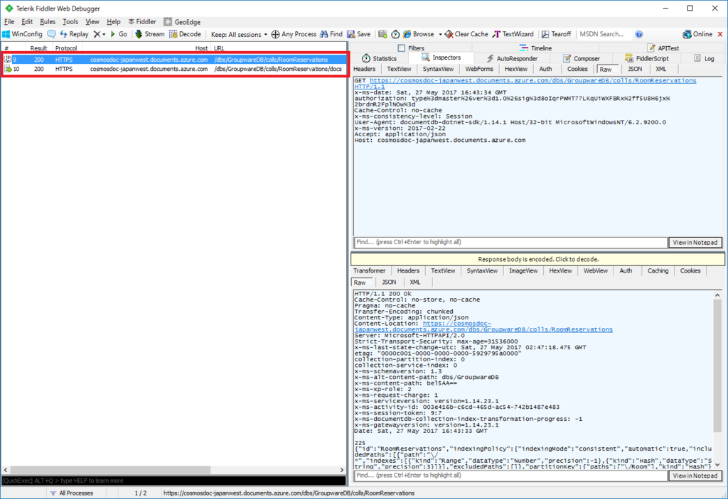Select request WebForms inspector tab
728x499 pixels.
[x=479, y=69]
